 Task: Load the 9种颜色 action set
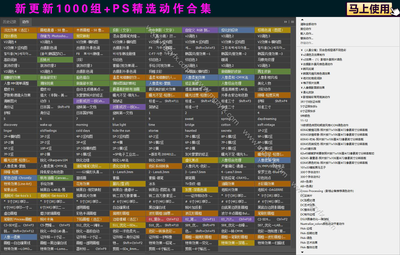[x=305, y=116]
